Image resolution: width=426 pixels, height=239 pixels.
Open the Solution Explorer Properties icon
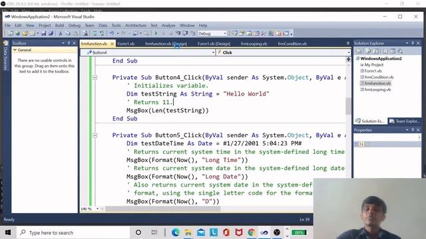[x=359, y=51]
